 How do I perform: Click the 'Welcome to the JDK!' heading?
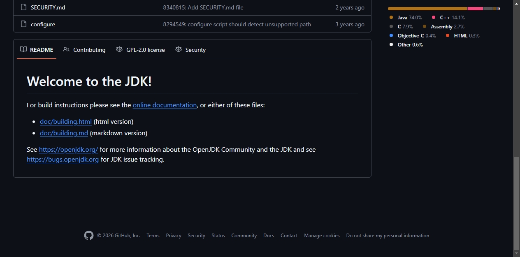89,81
